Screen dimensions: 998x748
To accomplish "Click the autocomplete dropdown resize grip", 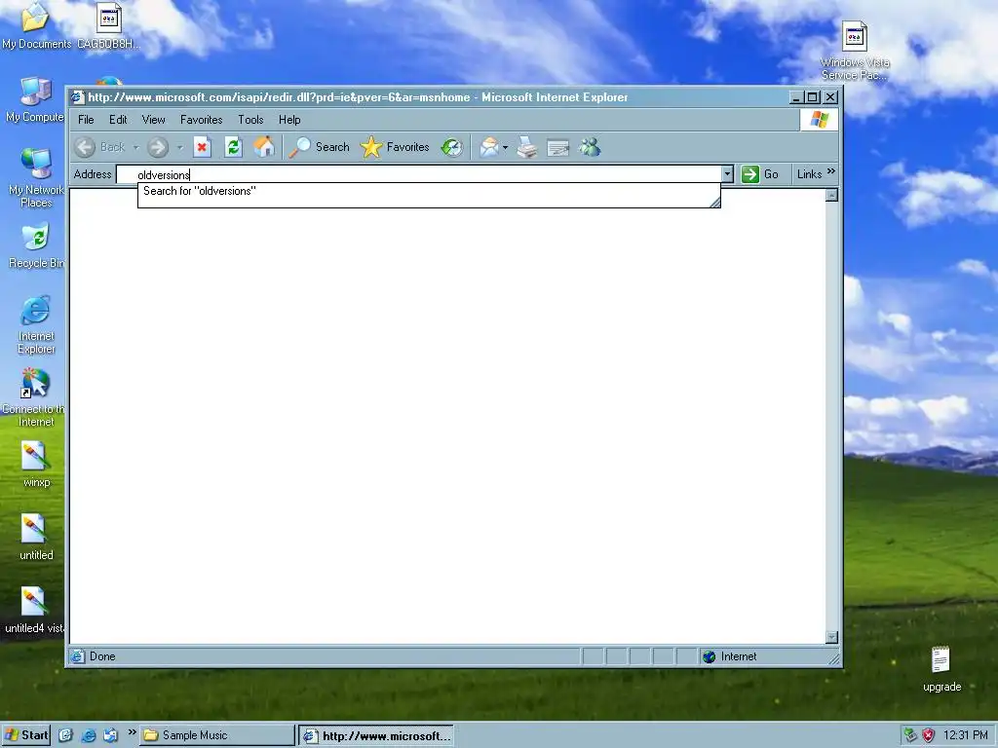I will [714, 203].
